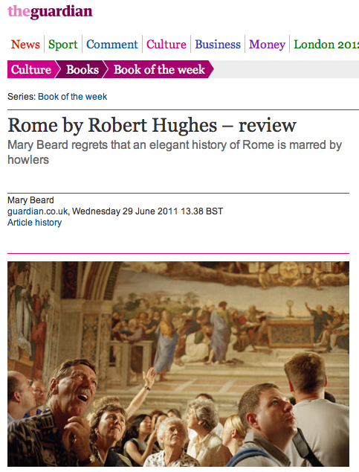Open the Comment section
Viewport: 359px width, 472px height.
[x=112, y=44]
